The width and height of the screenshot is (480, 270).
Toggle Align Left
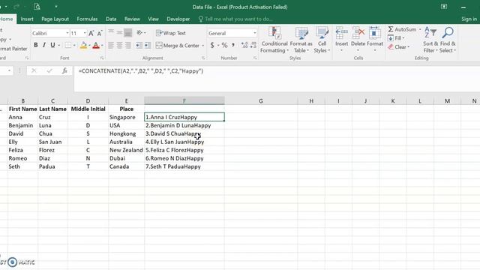tap(111, 45)
